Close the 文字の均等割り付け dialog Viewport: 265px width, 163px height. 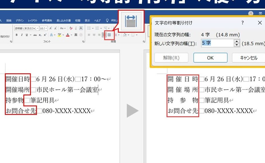point(260,23)
